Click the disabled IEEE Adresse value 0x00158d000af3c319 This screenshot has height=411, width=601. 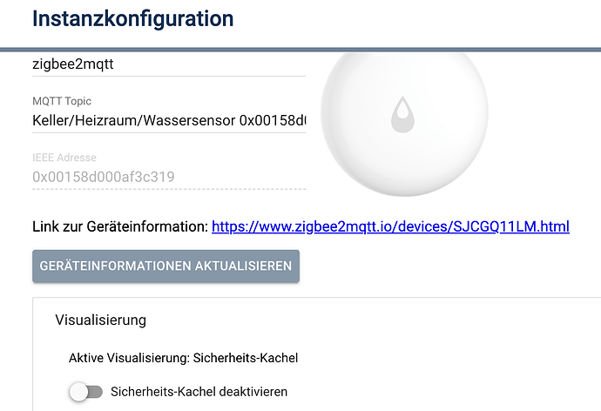pos(104,177)
